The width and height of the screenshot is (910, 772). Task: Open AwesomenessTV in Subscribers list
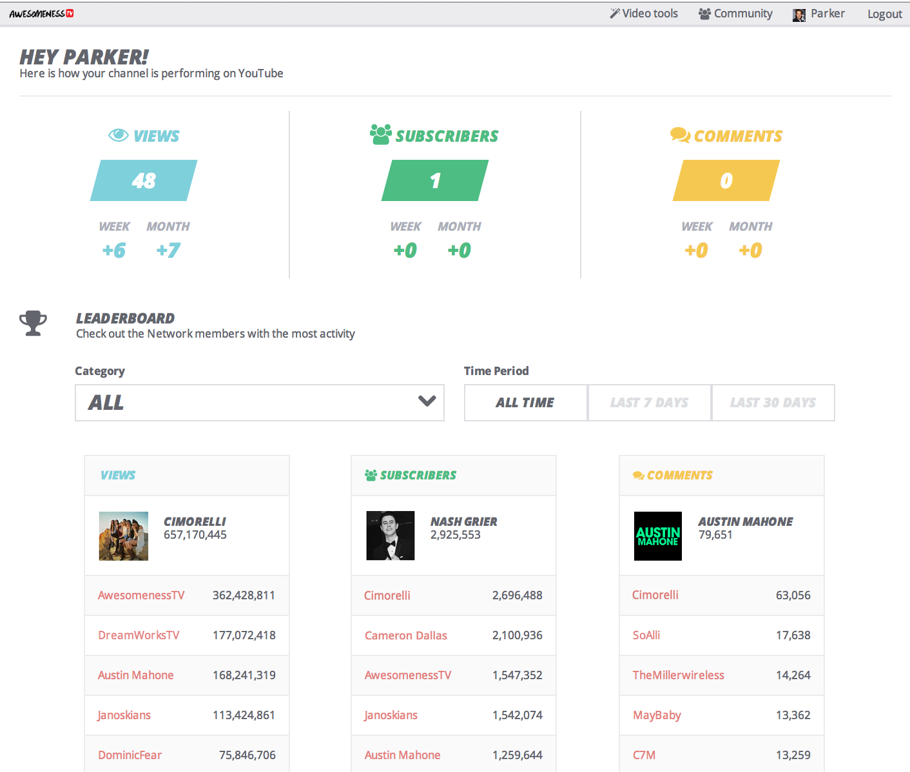click(x=408, y=675)
